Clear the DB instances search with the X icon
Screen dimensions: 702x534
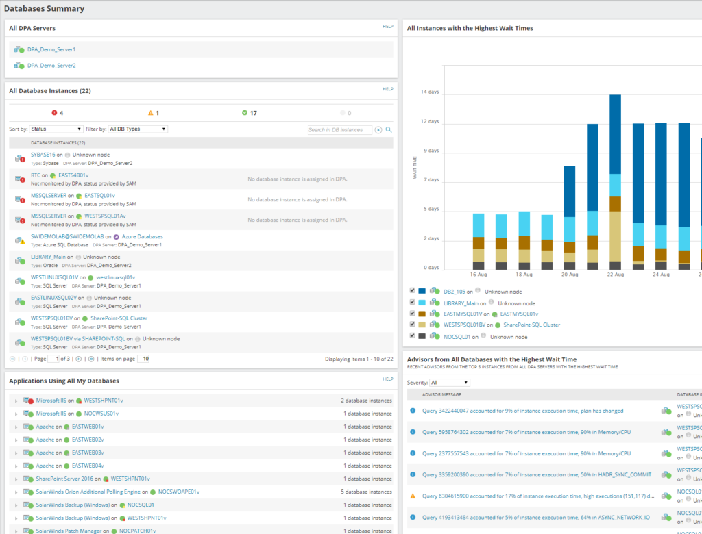(x=378, y=129)
